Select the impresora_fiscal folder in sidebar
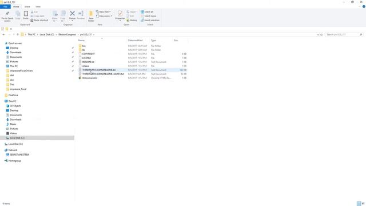 coord(18,89)
